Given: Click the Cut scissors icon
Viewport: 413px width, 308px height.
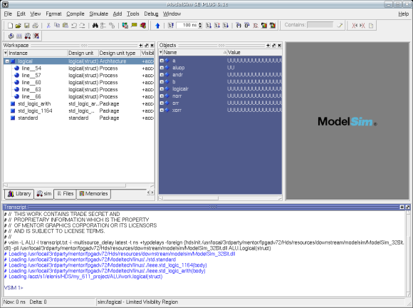Looking at the screenshot, I should pyautogui.click(x=48, y=26).
